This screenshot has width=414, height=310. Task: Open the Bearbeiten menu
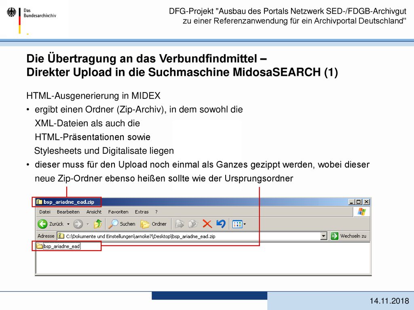click(x=68, y=212)
